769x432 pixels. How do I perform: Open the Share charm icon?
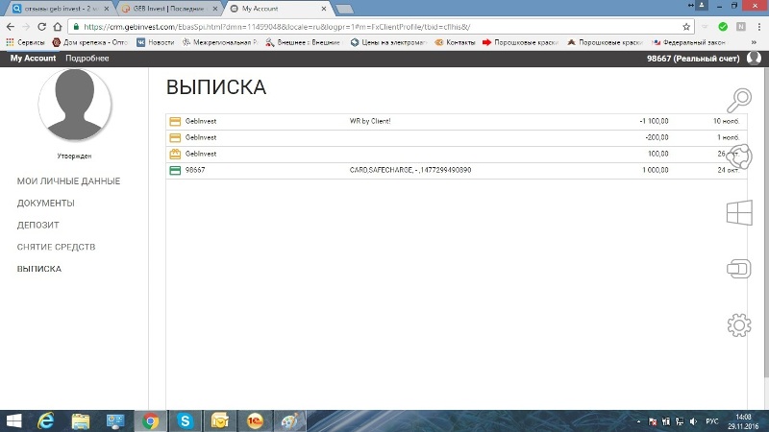click(x=739, y=156)
